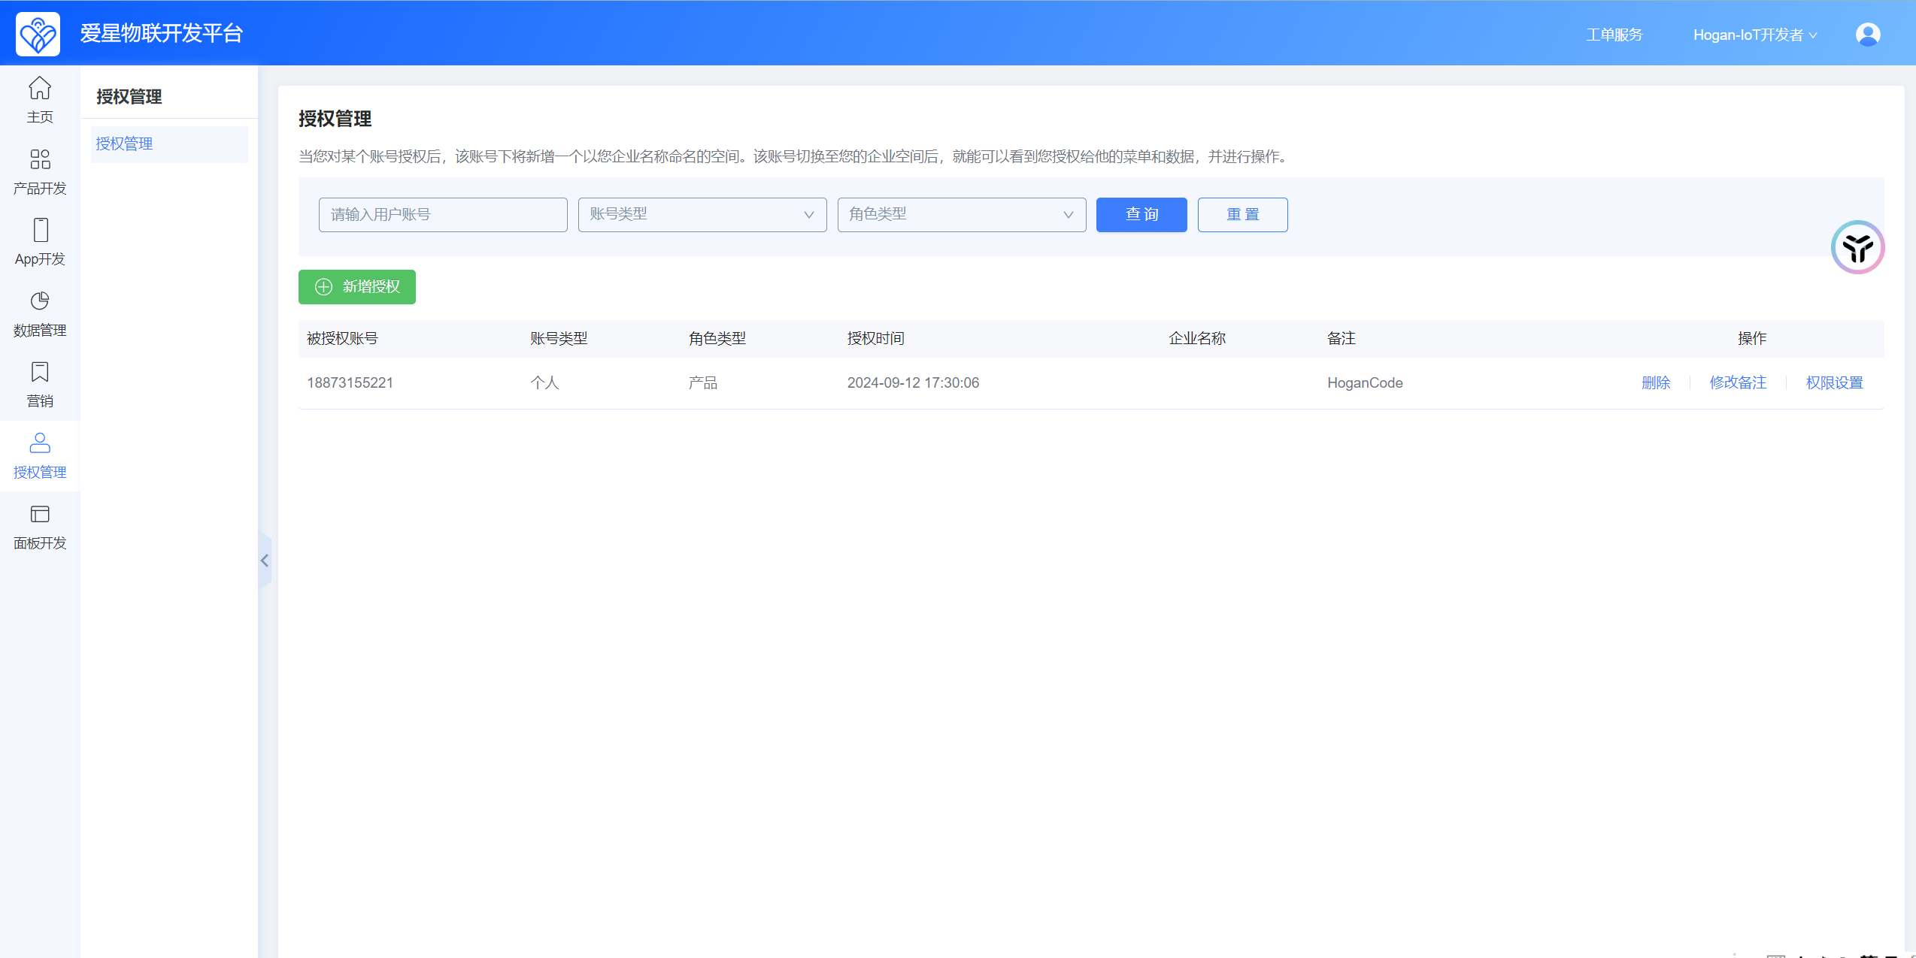Open the 主页 home sidebar item
The width and height of the screenshot is (1916, 958).
40,100
